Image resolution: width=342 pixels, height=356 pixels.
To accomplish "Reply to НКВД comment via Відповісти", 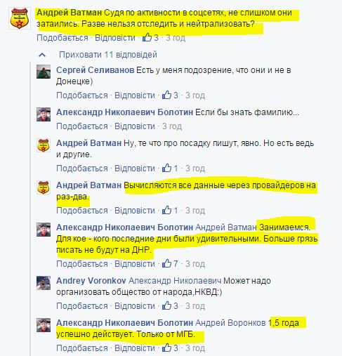I will point(135,306).
